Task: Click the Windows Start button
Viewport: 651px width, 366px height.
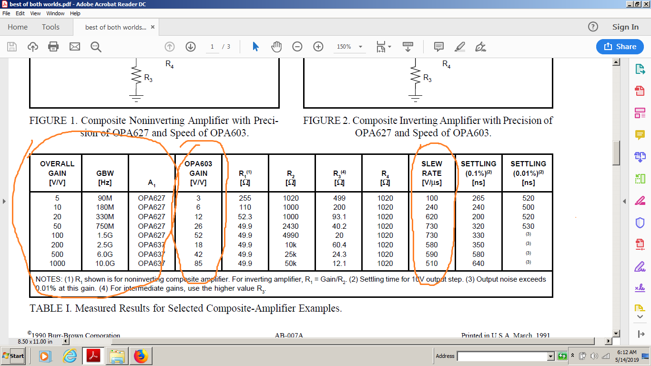Action: point(13,356)
